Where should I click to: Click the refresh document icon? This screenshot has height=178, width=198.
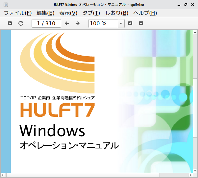(21, 23)
